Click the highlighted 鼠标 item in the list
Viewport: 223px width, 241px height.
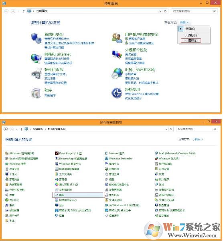point(77,195)
